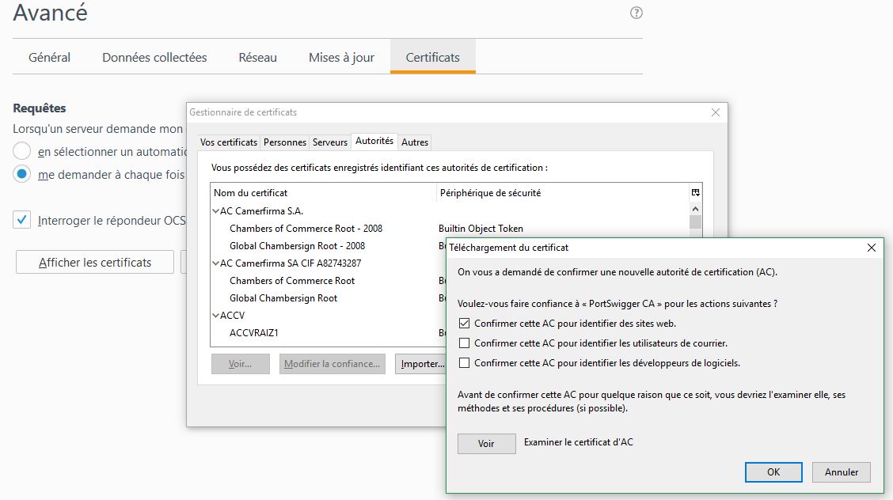This screenshot has height=500, width=893.
Task: Close the Téléchargement du certificat dialog
Action: click(871, 248)
